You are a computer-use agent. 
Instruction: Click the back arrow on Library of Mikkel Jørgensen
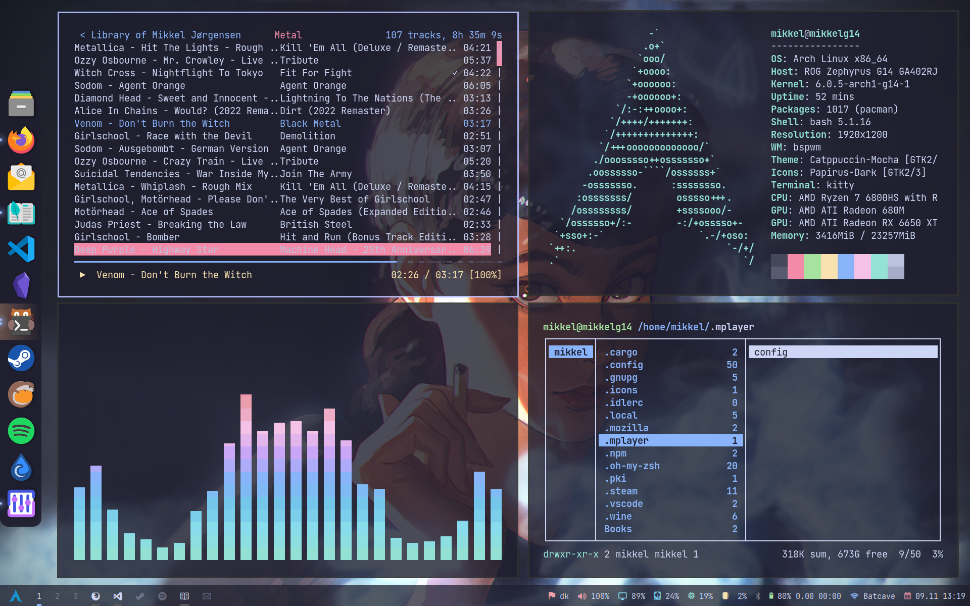coord(84,35)
